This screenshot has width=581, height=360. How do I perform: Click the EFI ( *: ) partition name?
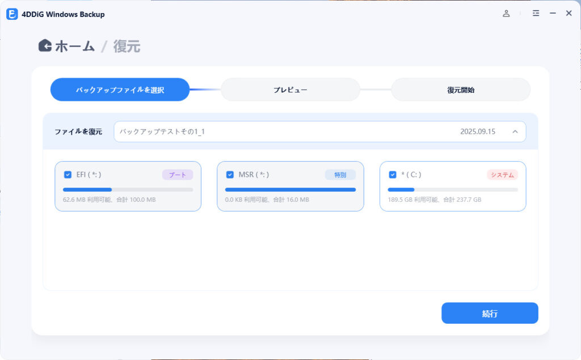[89, 175]
